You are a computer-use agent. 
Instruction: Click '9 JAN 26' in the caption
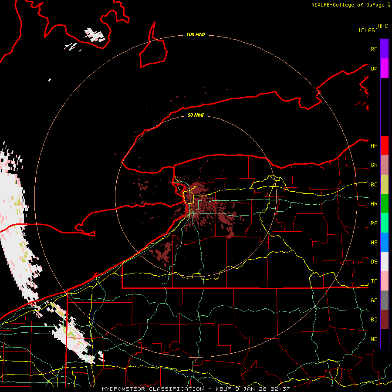tap(251, 389)
